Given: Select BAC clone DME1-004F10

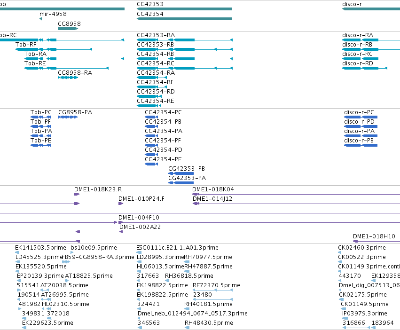Looking at the screenshot, I should [x=259, y=222].
